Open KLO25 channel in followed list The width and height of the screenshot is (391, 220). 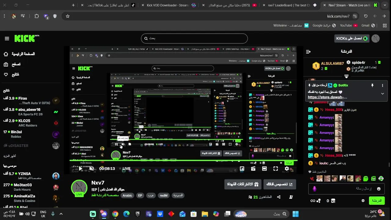pos(30,123)
